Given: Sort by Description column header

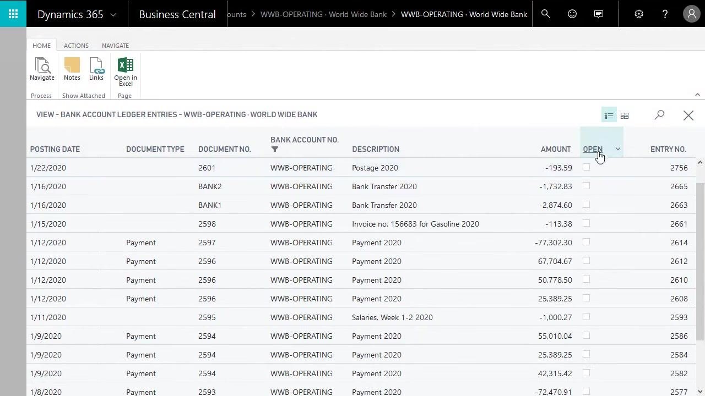Looking at the screenshot, I should pos(376,149).
